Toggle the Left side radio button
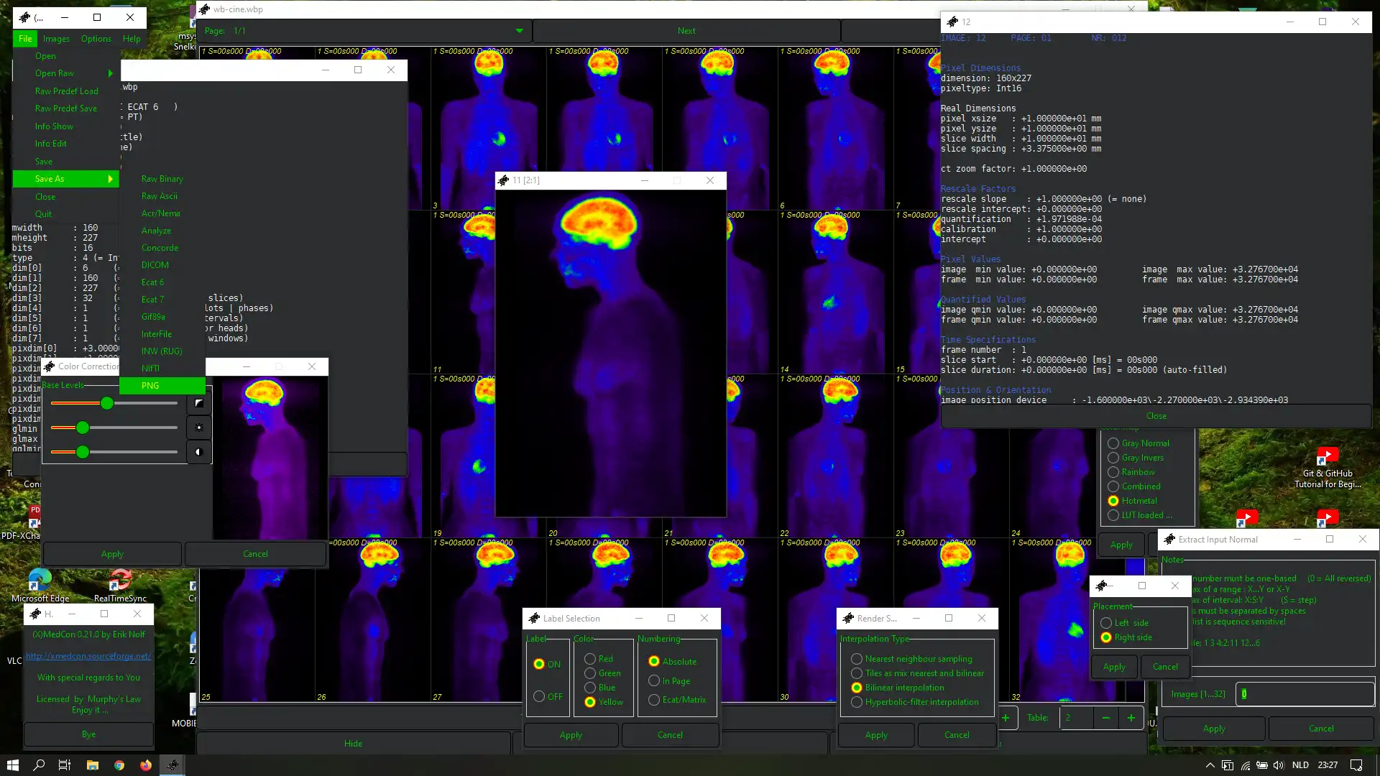The image size is (1380, 776). [x=1106, y=622]
